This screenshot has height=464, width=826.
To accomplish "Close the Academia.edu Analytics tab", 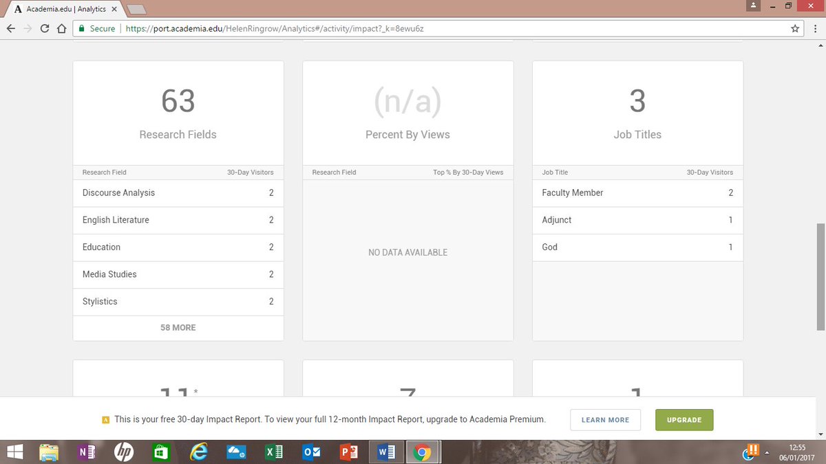I will point(114,9).
